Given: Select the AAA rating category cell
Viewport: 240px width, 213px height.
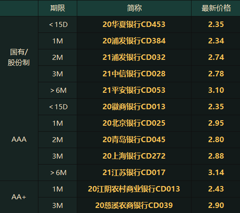Looking at the screenshot, I should 19,139.
